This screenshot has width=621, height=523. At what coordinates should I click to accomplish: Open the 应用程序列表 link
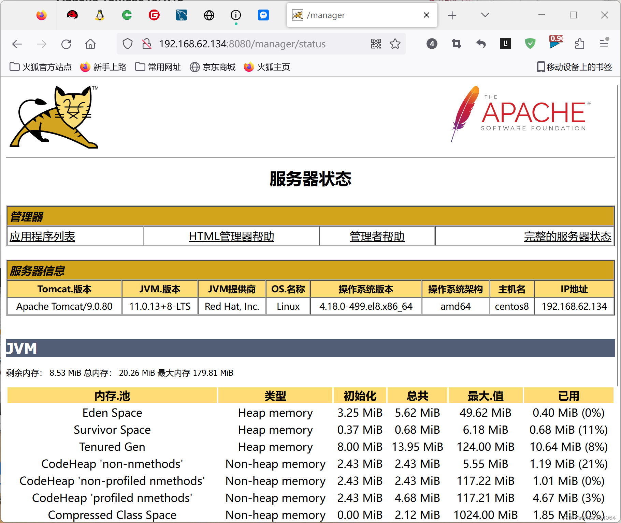coord(42,236)
